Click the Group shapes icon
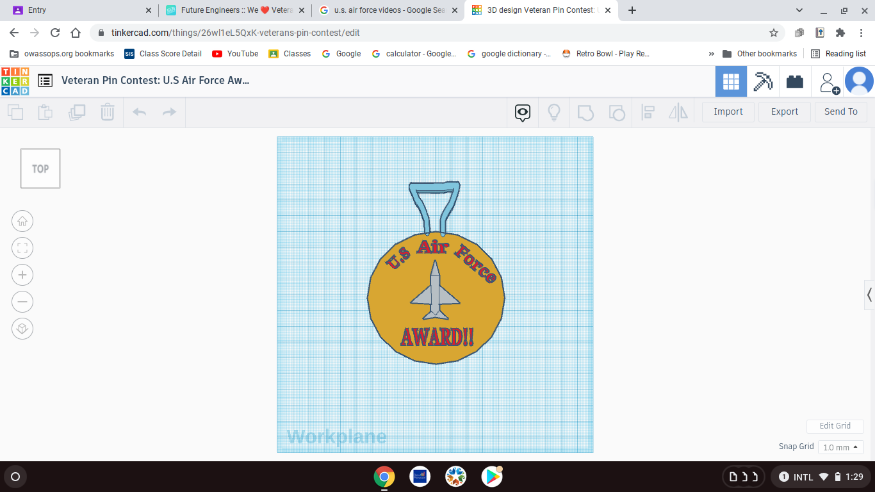875x492 pixels. pyautogui.click(x=585, y=113)
